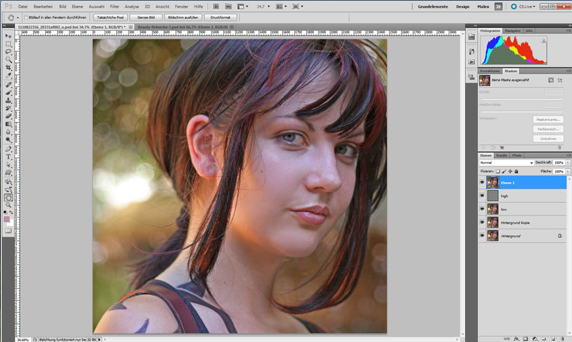Toggle lock all padlock icon
The width and height of the screenshot is (572, 342).
[x=516, y=171]
